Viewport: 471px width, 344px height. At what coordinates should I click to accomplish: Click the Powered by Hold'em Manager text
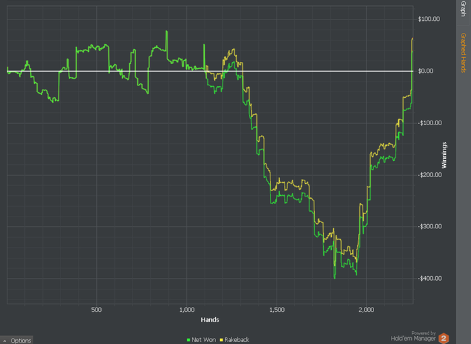pos(413,336)
